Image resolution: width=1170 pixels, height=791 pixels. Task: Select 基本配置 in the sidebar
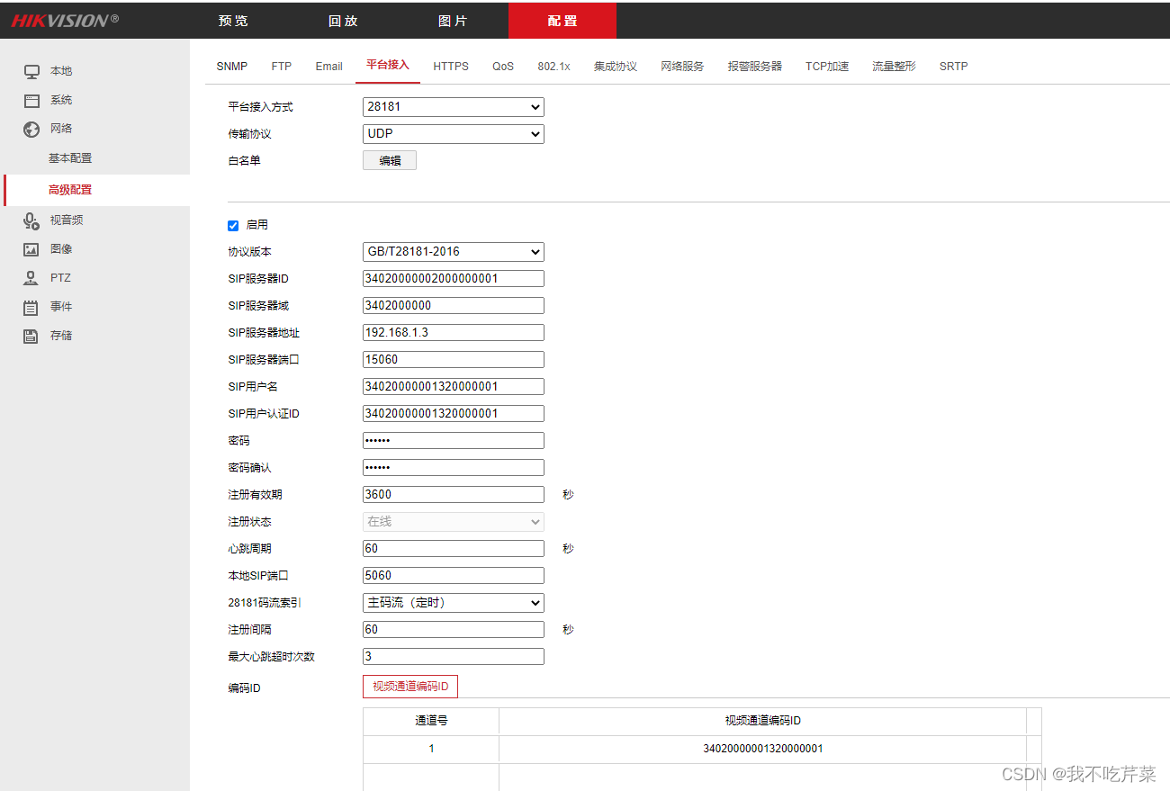tap(70, 158)
